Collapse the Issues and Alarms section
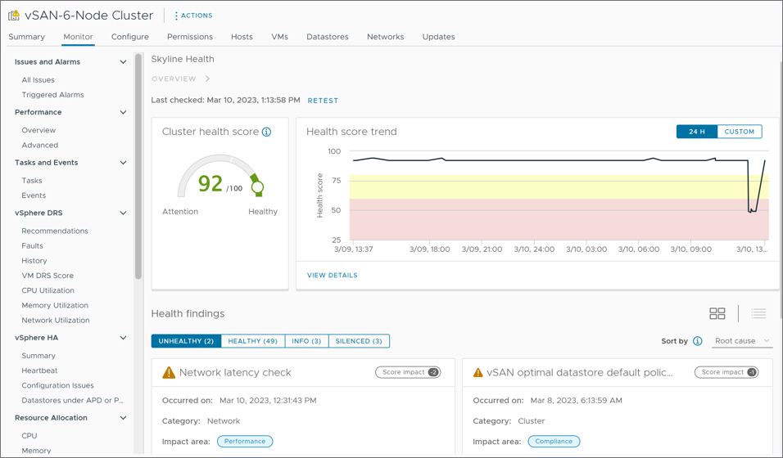This screenshot has width=783, height=458. coord(123,62)
